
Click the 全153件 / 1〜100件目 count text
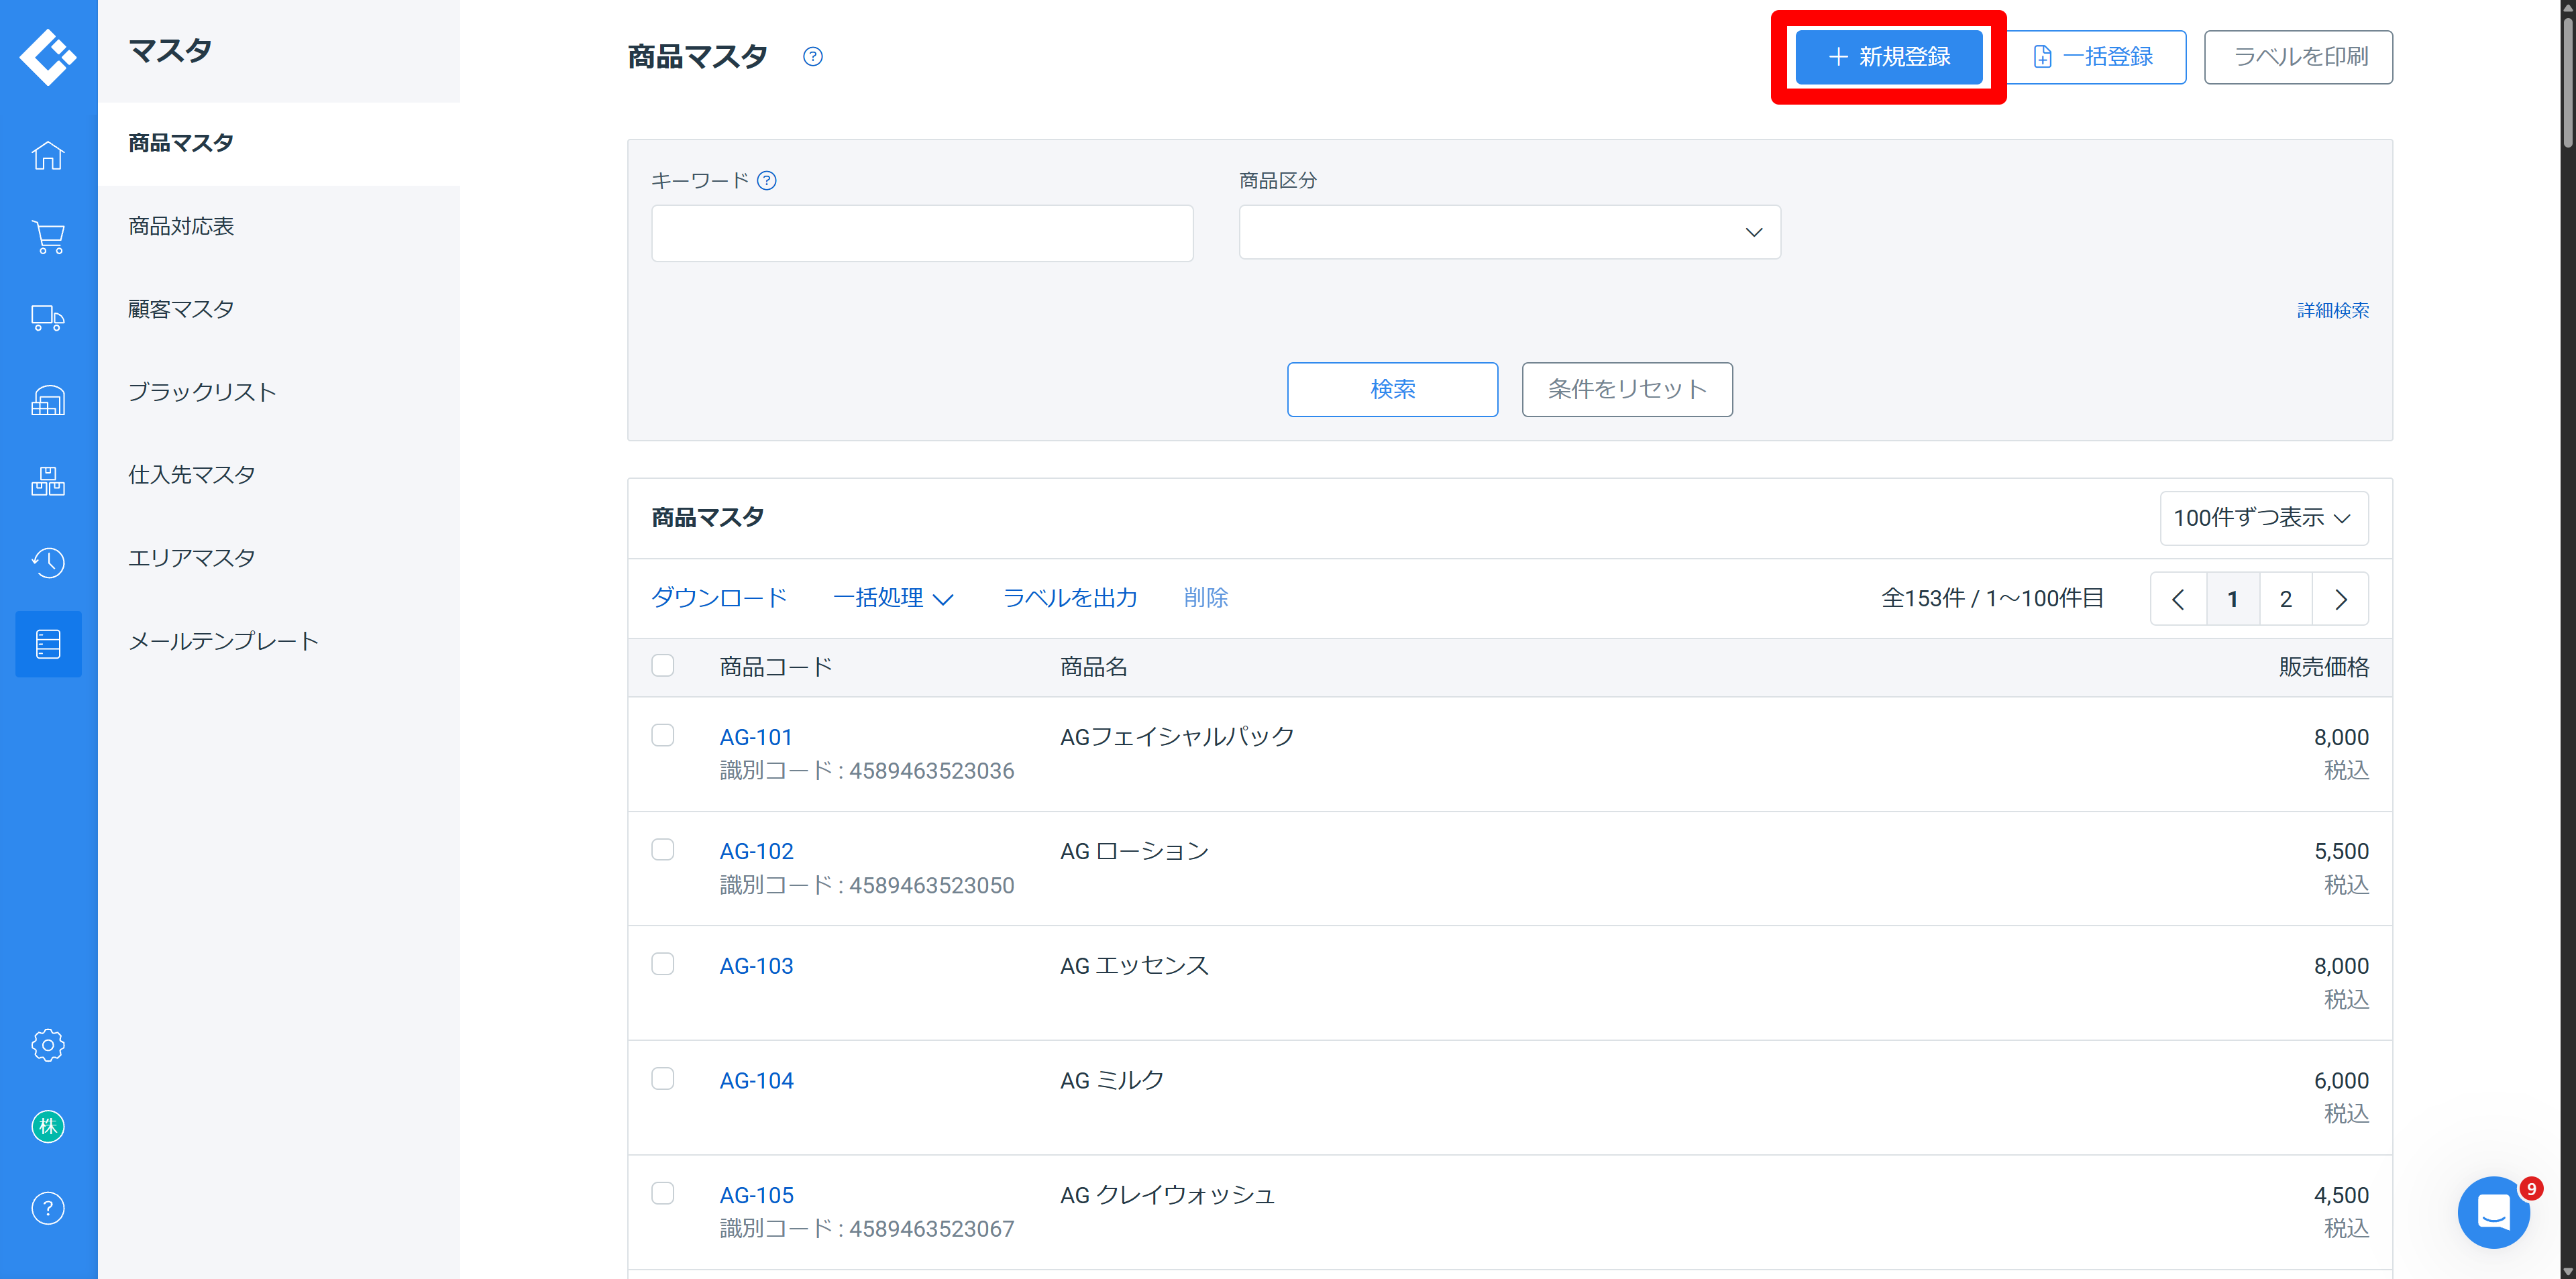[1992, 599]
